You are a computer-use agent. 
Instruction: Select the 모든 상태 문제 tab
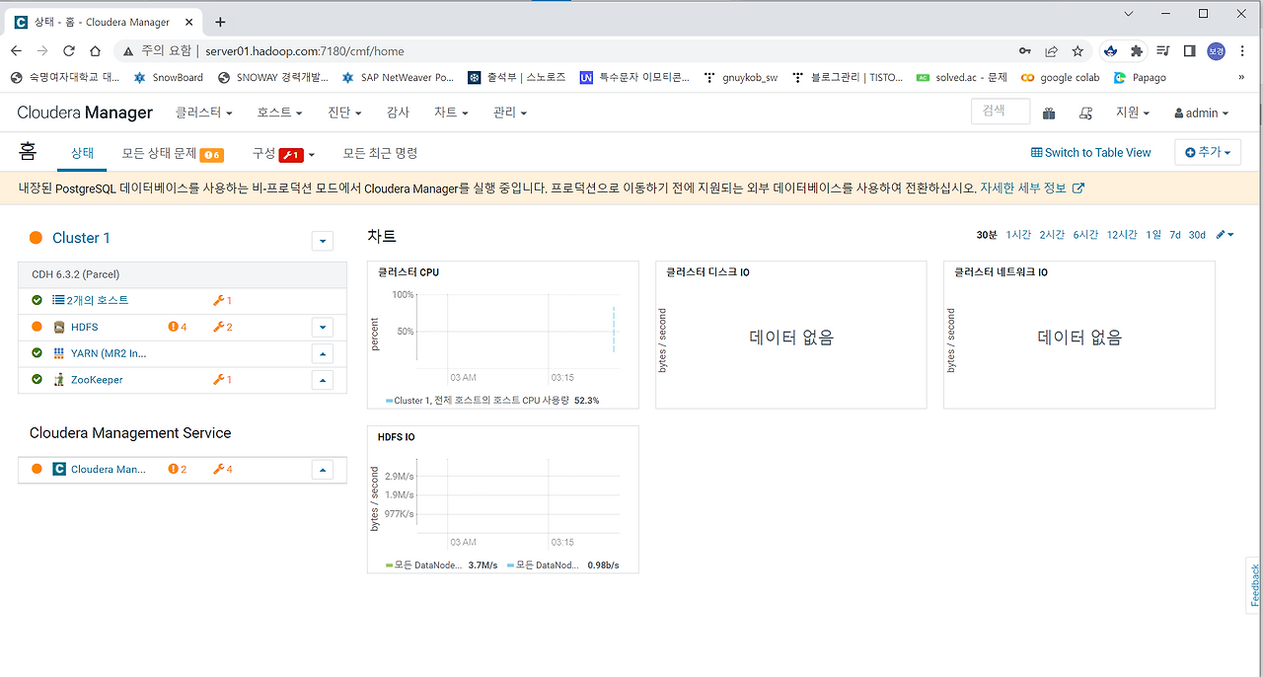coord(173,153)
